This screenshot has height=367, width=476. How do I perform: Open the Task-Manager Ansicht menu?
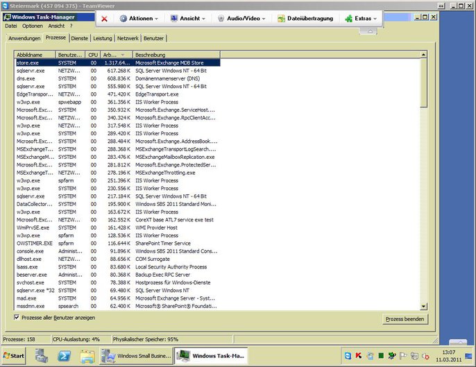coord(56,26)
